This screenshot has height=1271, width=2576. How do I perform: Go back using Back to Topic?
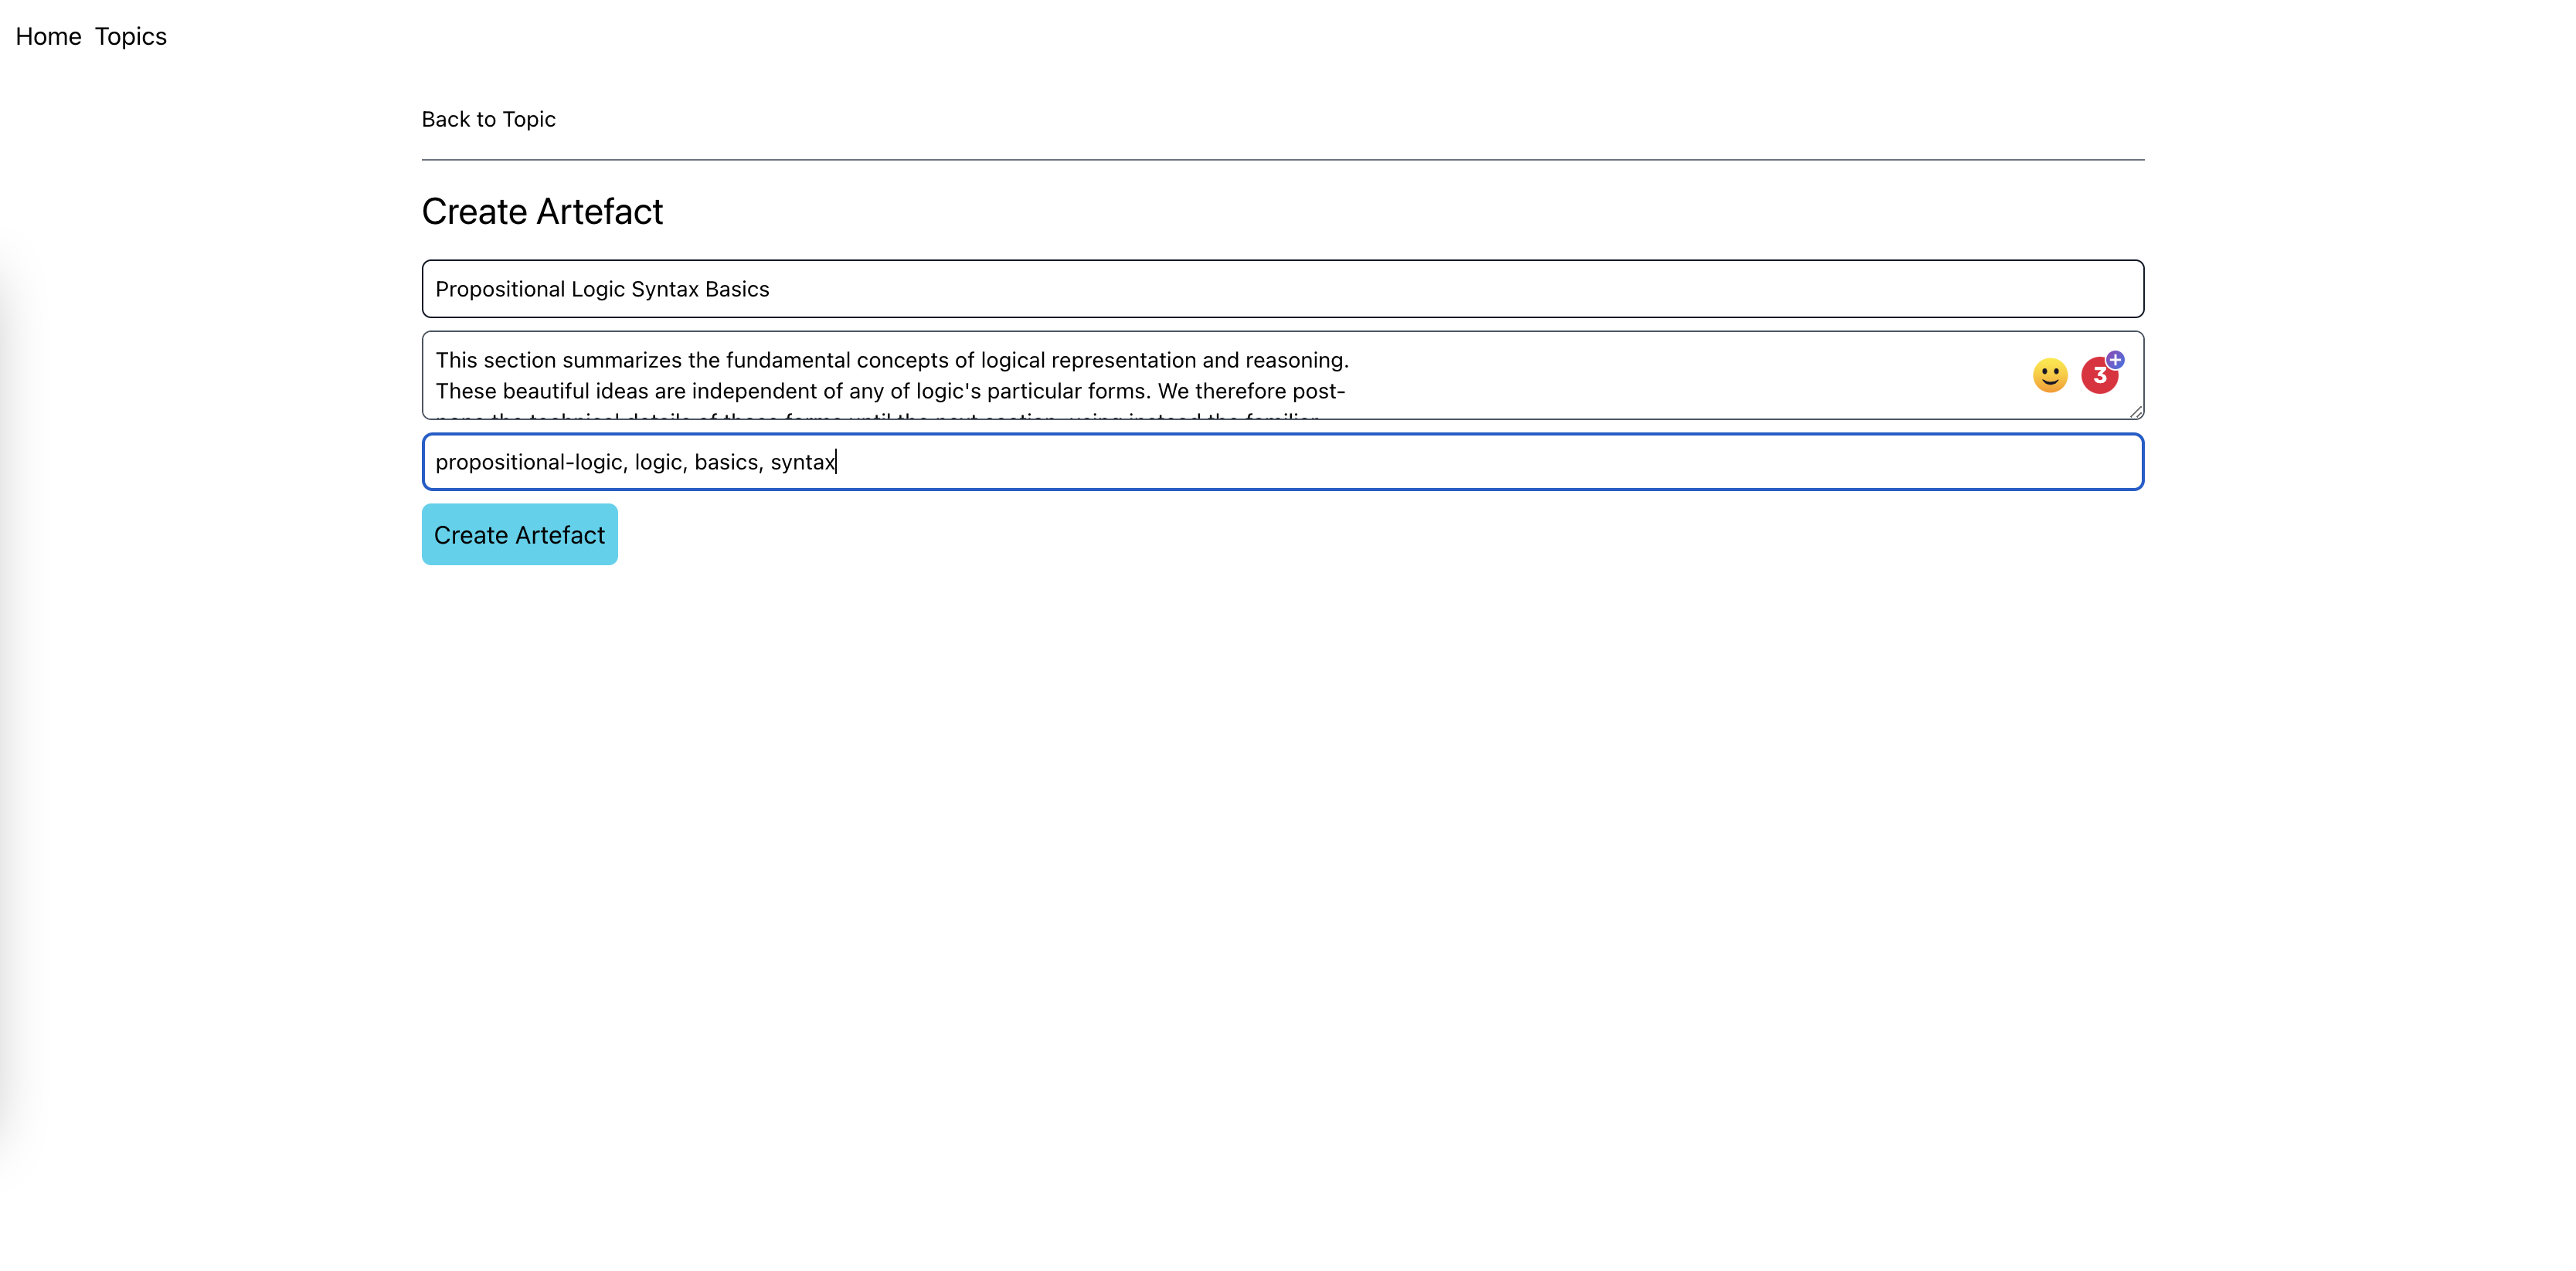pos(488,119)
